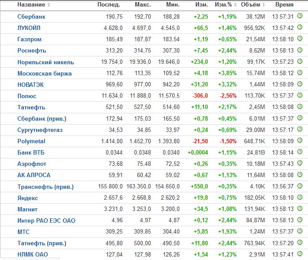Select Сбербанк last price 190,75
This screenshot has width=308, height=260.
tap(114, 16)
